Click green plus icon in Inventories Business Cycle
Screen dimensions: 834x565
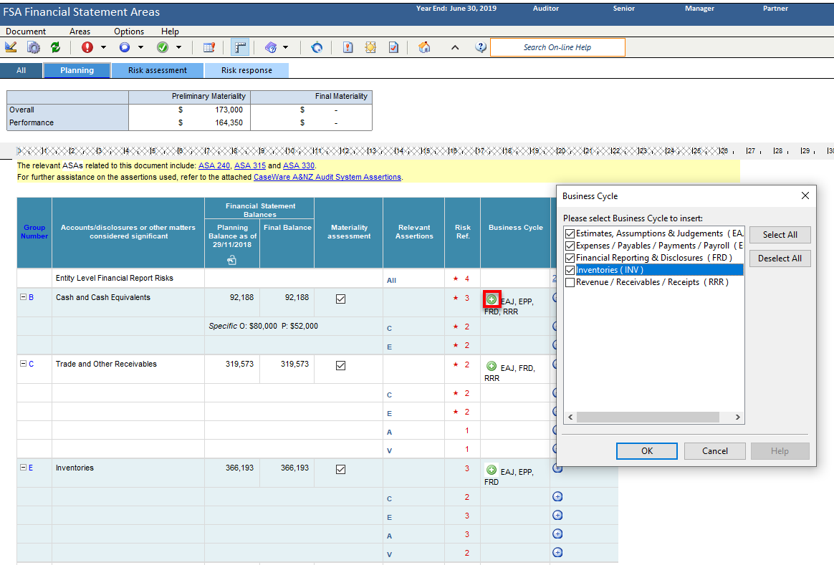click(492, 470)
